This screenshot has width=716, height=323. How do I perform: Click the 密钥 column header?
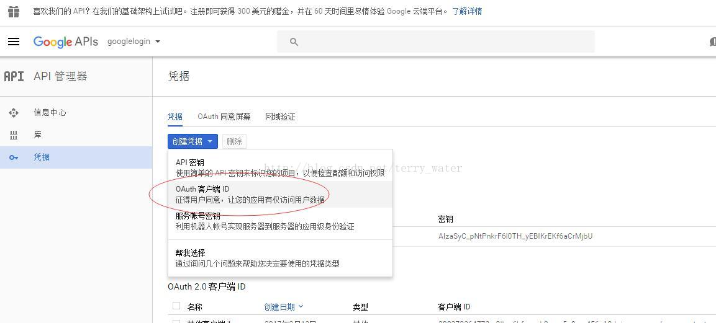[x=445, y=219]
